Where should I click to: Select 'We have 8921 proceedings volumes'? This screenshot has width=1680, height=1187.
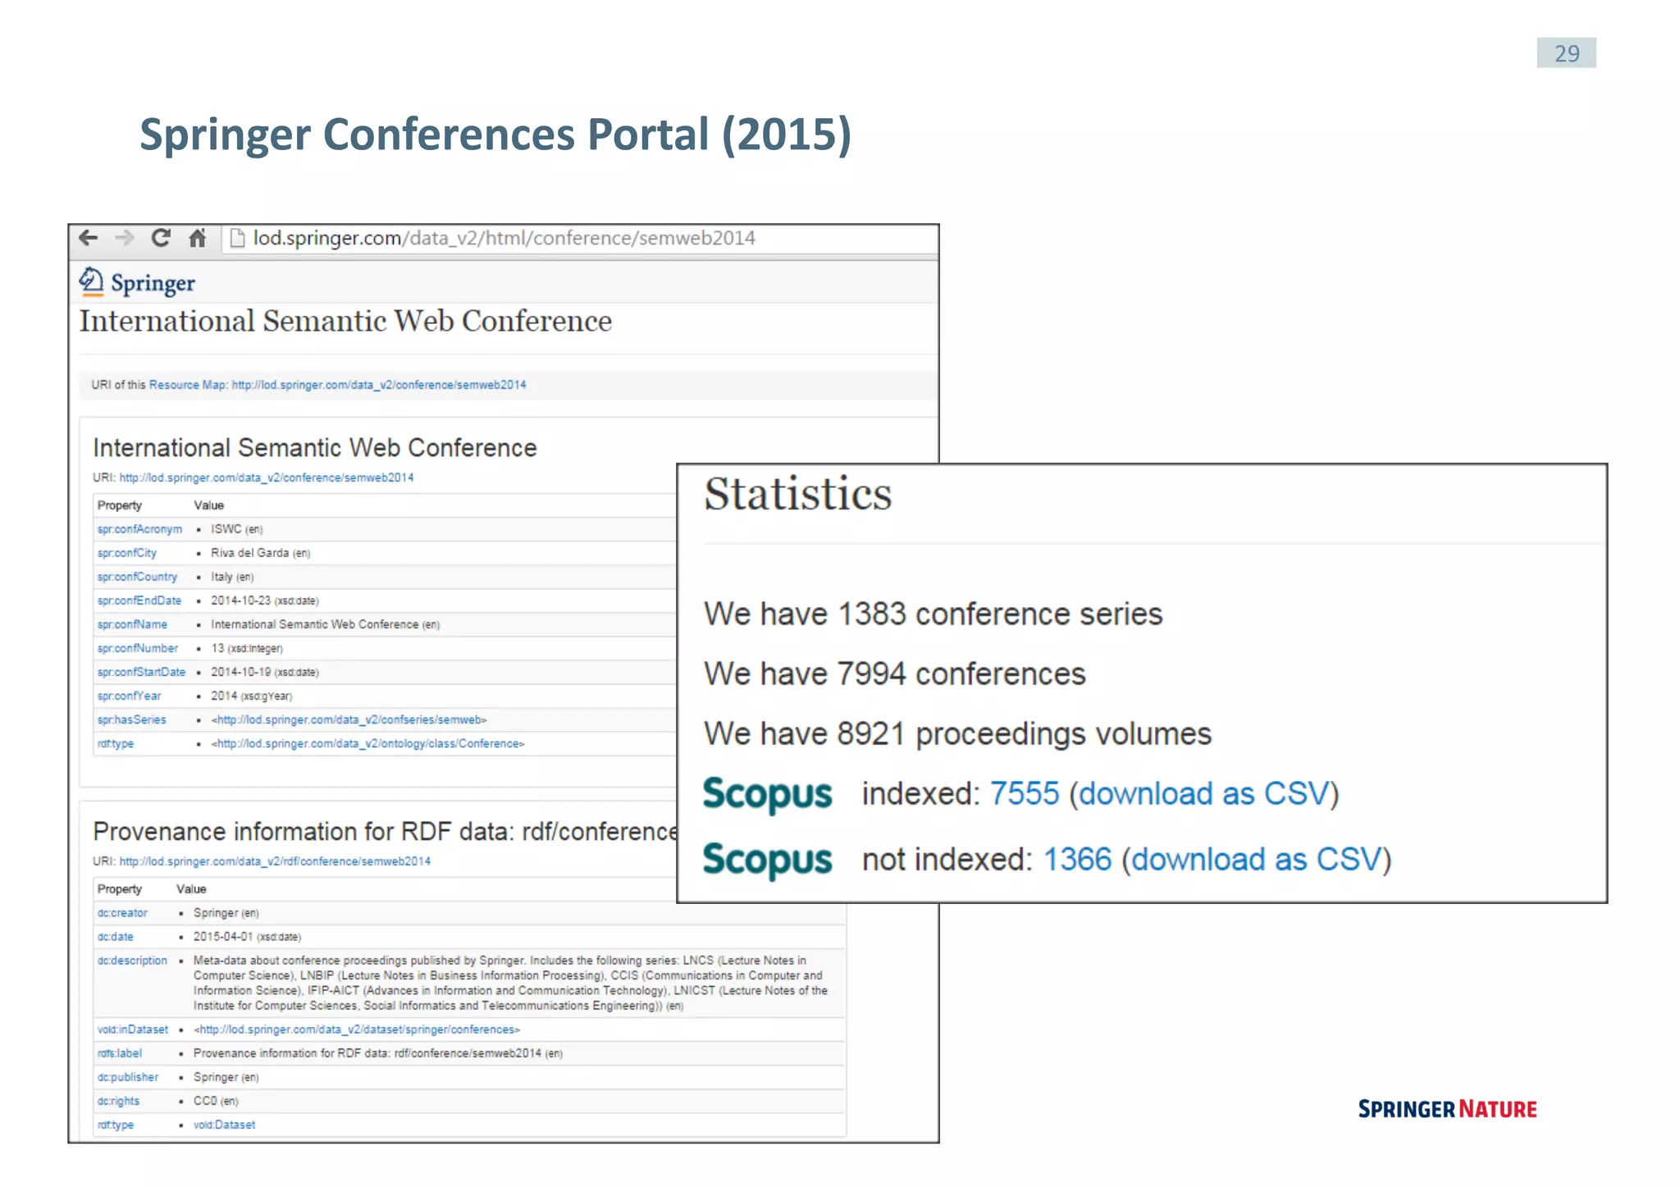click(x=957, y=733)
